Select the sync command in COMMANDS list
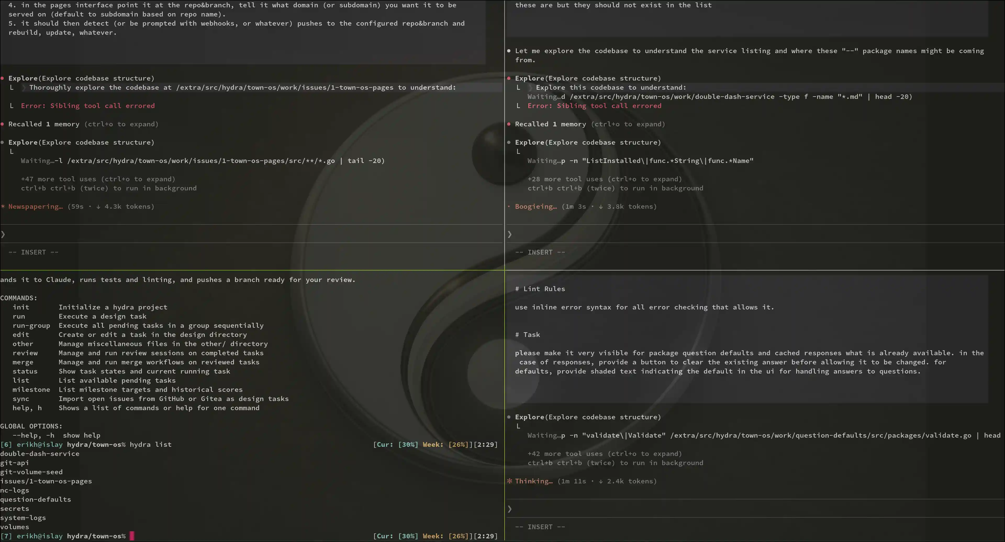Image resolution: width=1005 pixels, height=542 pixels. [21, 398]
